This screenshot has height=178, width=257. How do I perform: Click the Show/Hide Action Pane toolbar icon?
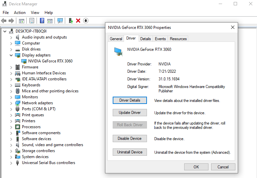(x=50, y=21)
